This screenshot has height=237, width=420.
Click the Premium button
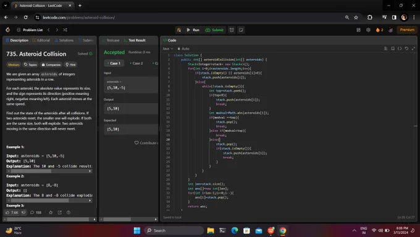pyautogui.click(x=407, y=30)
